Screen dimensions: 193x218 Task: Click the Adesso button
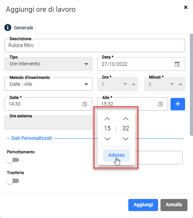point(116,155)
